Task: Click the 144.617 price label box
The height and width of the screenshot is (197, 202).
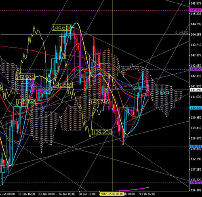Action: (61, 28)
